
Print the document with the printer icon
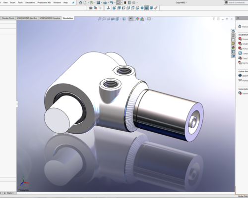(105, 2)
